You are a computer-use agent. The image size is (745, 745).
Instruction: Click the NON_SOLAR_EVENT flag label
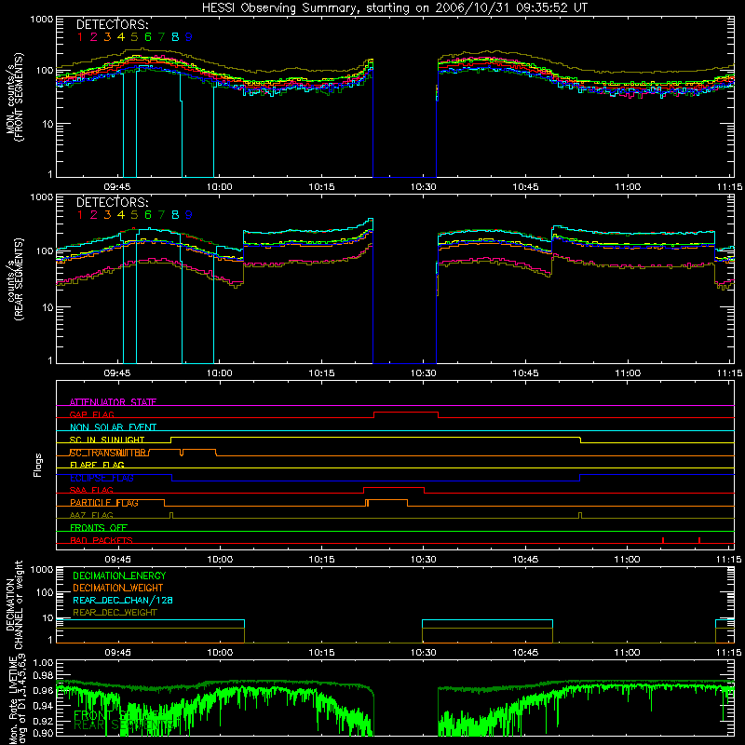113,427
